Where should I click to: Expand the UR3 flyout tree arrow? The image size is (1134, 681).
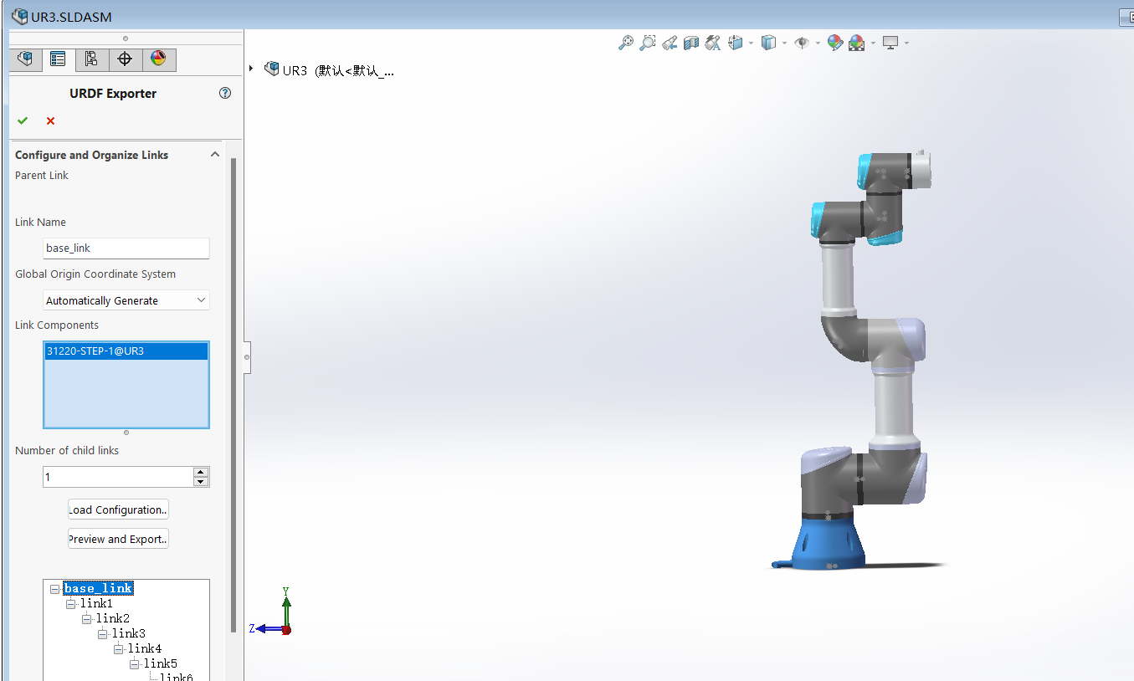pyautogui.click(x=251, y=69)
